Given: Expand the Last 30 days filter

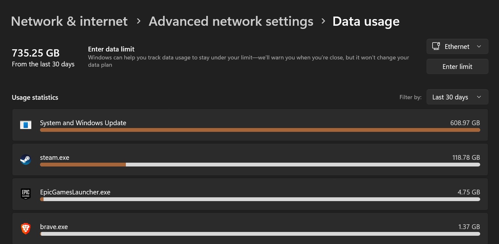Looking at the screenshot, I should (x=457, y=97).
